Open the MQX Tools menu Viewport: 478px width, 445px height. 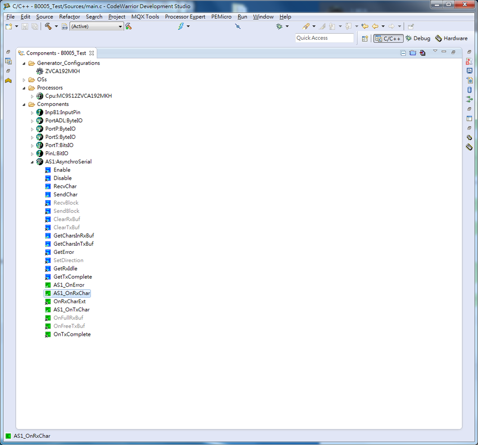pos(145,17)
